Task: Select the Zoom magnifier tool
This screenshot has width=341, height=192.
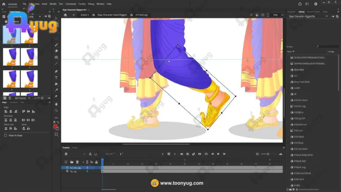Action: (x=57, y=111)
